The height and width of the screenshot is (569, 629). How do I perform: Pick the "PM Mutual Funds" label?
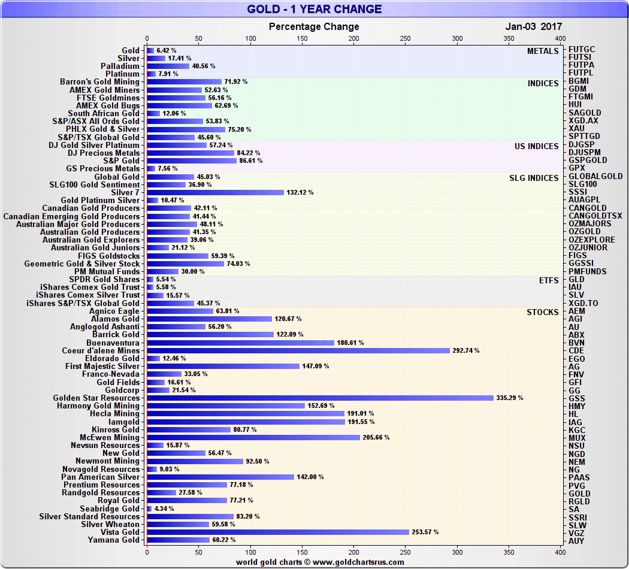pos(107,271)
